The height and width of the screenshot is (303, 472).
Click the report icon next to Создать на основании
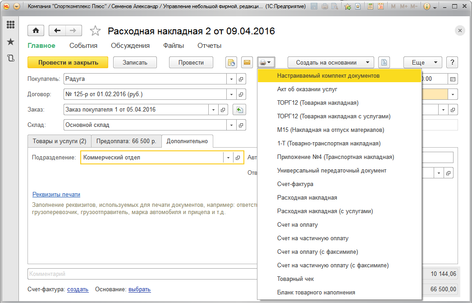pos(384,63)
